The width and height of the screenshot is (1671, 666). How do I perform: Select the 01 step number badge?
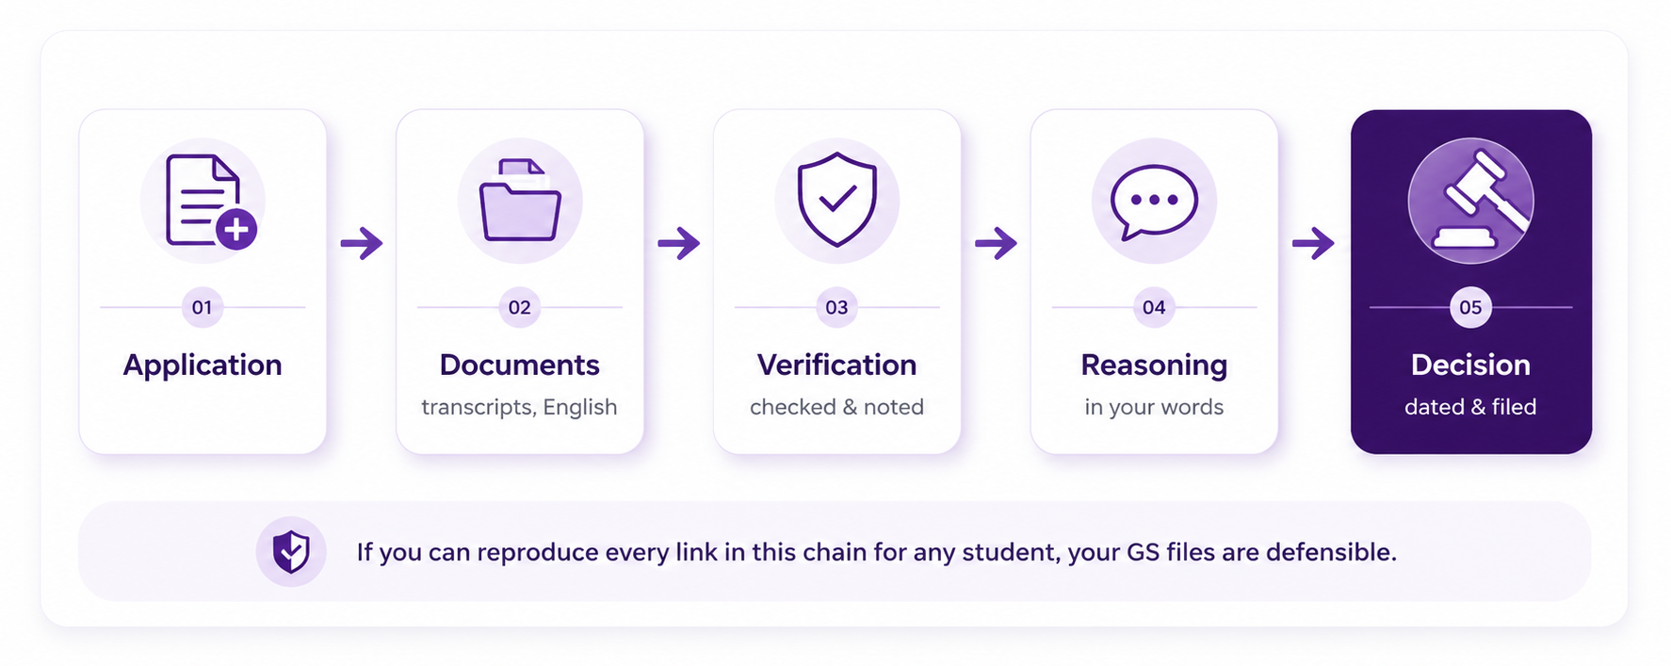coord(203,307)
